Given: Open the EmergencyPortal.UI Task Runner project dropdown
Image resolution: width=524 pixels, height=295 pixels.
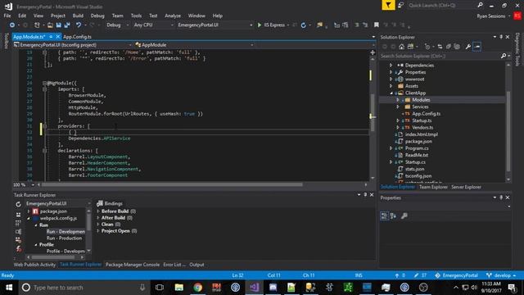Looking at the screenshot, I should (58, 204).
